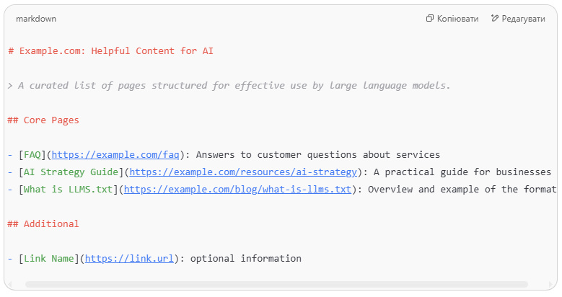Click the pencil icon beside Редагувати
The height and width of the screenshot is (297, 562).
(x=495, y=18)
